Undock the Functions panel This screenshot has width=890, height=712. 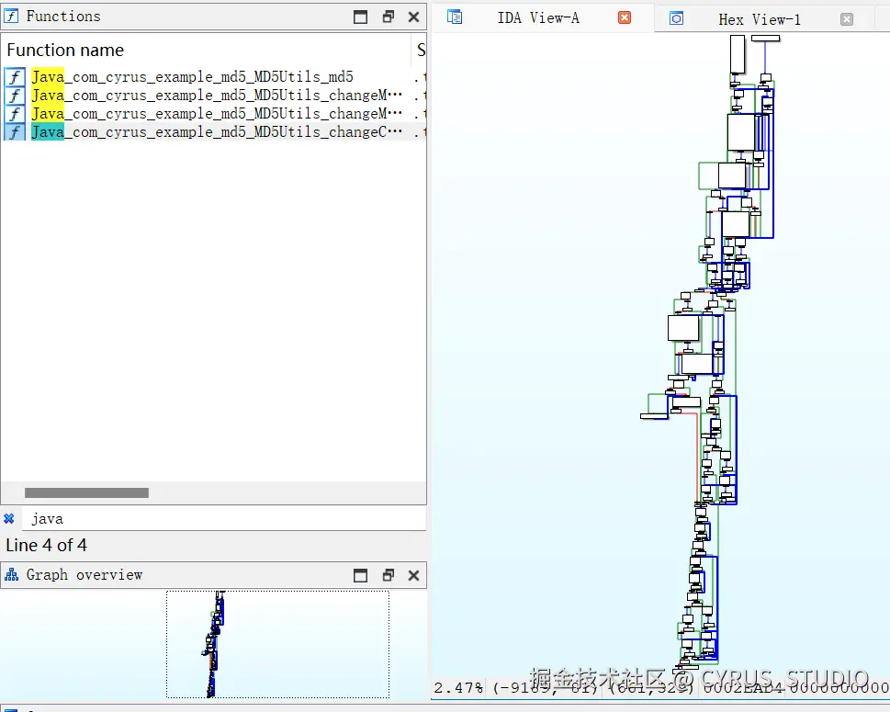[x=389, y=17]
